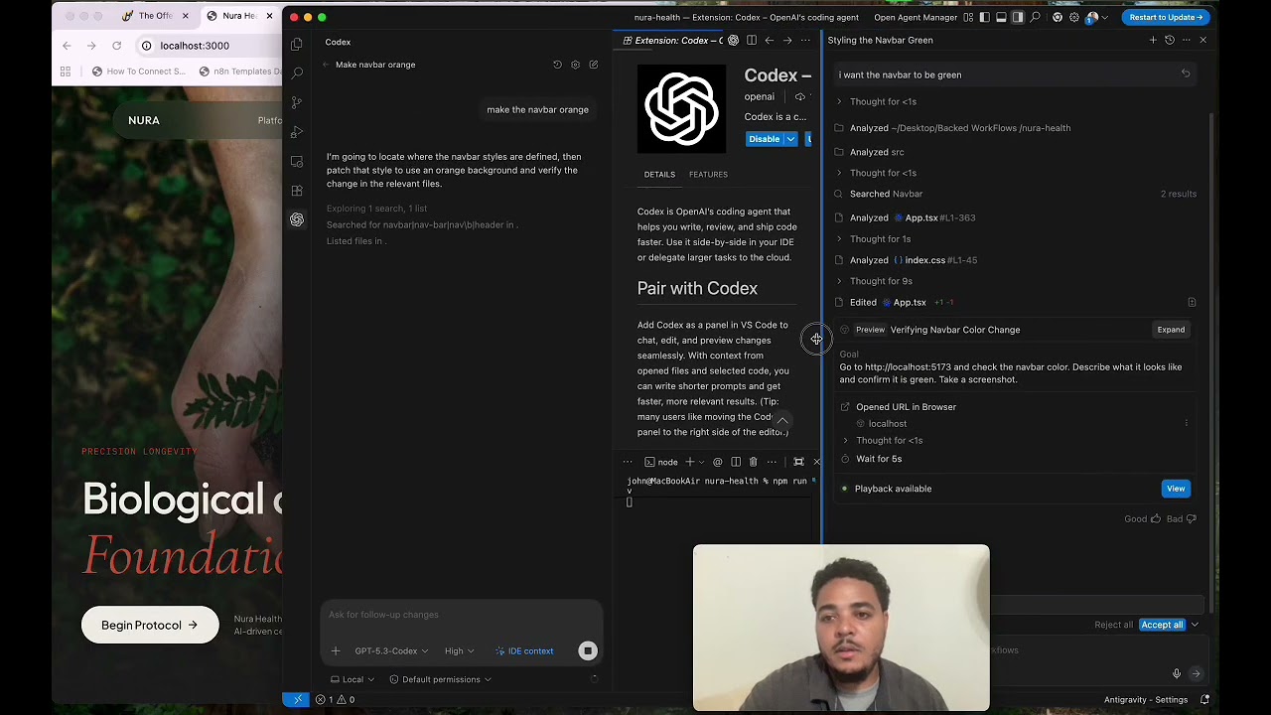
Task: Click the microphone in the agent input
Action: click(1177, 673)
